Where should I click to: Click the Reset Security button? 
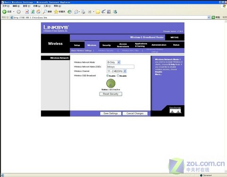click(x=110, y=94)
